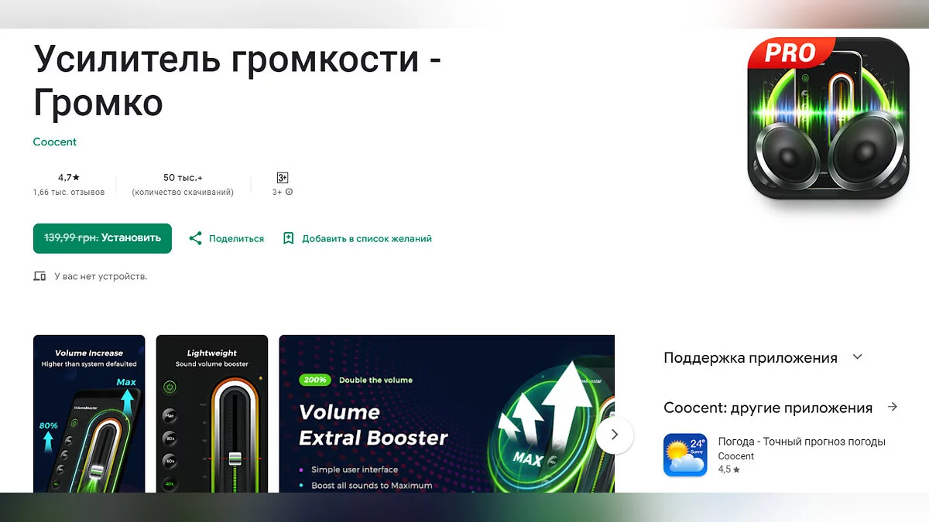Open the Lightweight sound booster screenshot

[x=212, y=414]
